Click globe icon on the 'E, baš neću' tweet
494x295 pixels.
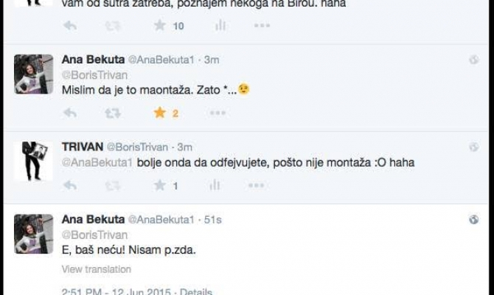(475, 219)
